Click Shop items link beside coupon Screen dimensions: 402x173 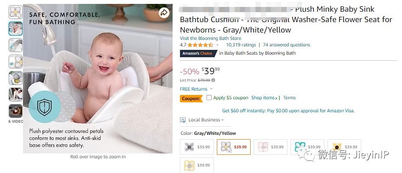coord(264,98)
